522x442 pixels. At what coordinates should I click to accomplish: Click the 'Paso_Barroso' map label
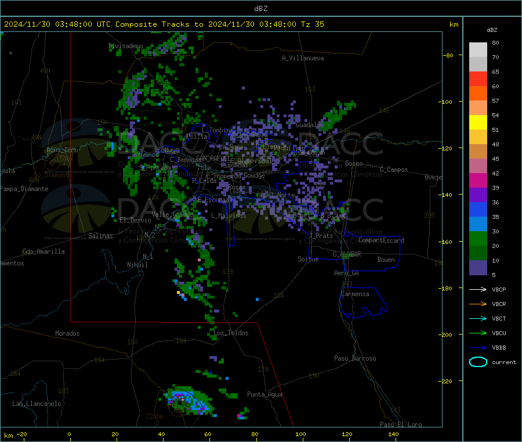click(355, 358)
